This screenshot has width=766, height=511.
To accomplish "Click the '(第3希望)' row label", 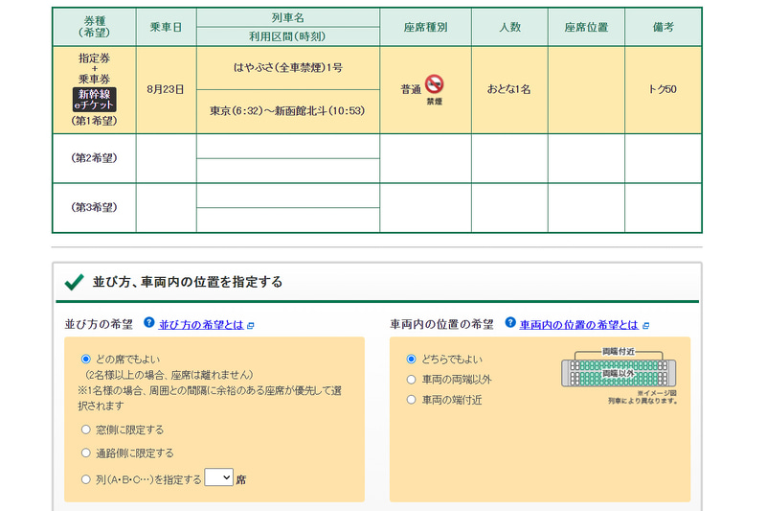I will click(x=94, y=207).
